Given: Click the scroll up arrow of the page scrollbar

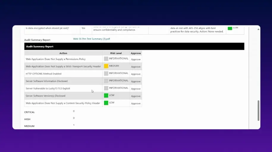Looking at the screenshot, I should tap(258, 29).
